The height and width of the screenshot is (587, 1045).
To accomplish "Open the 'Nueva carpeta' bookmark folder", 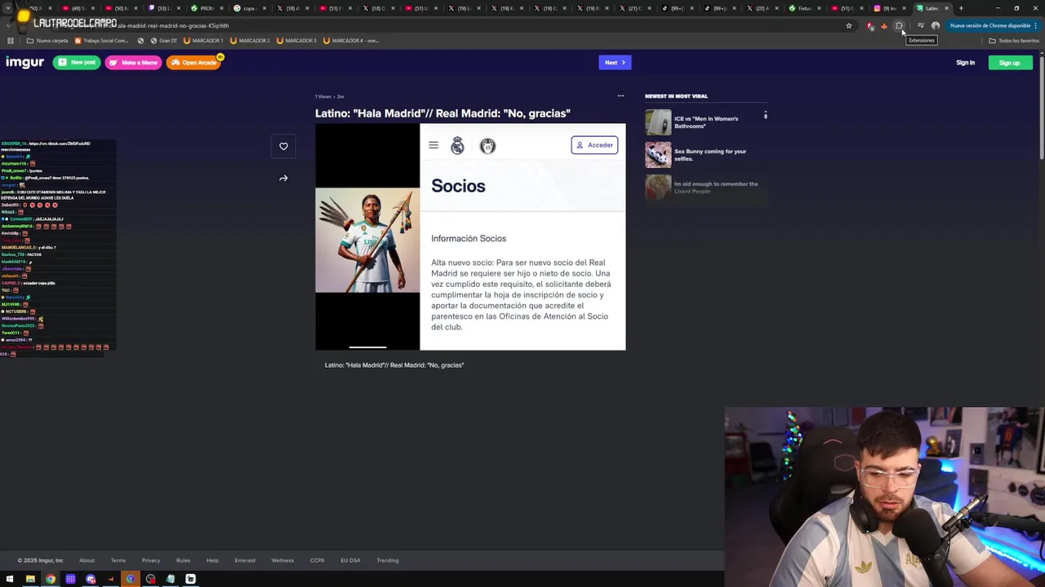I will pos(47,41).
